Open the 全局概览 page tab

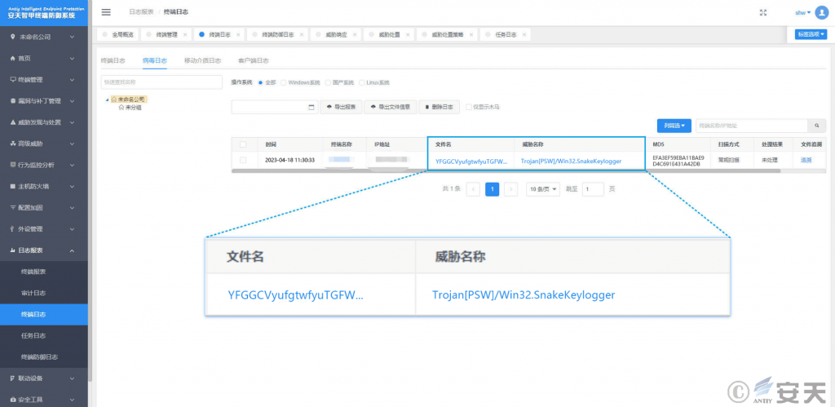click(117, 34)
